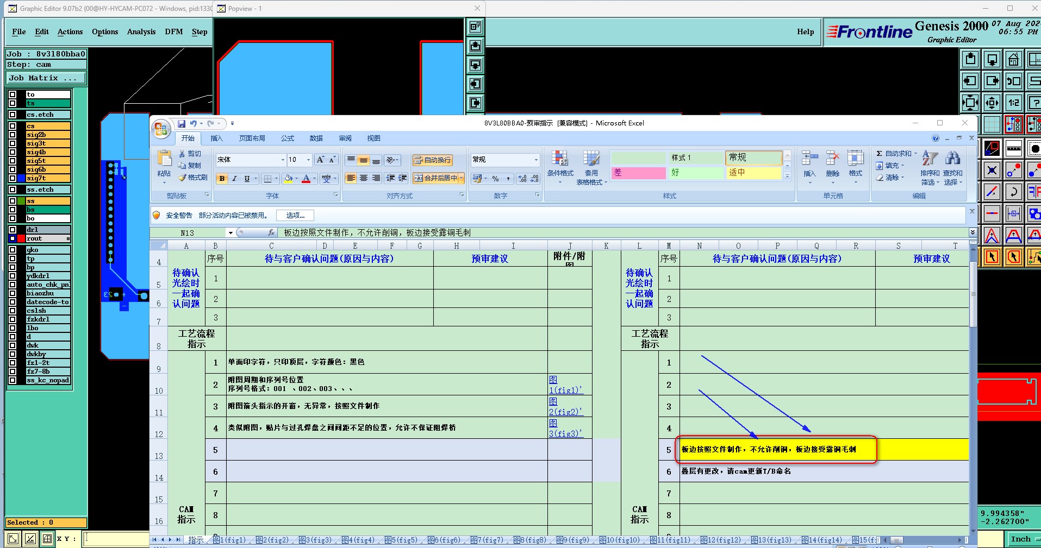Open the fill color dropdown arrow
The width and height of the screenshot is (1041, 548).
[x=298, y=178]
